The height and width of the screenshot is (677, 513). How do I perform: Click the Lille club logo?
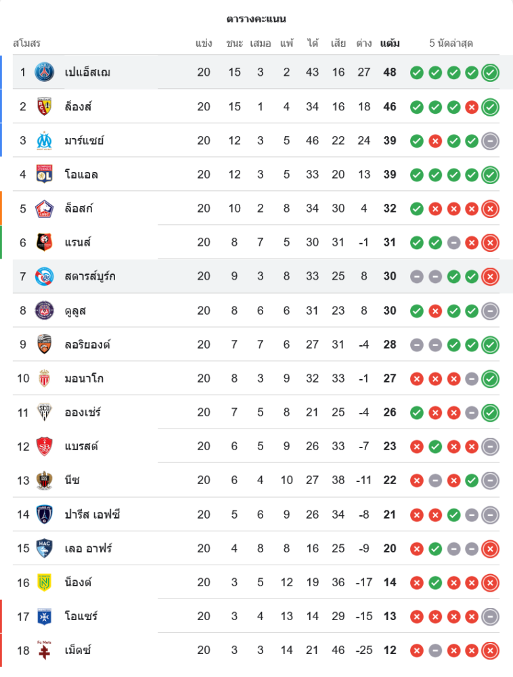tap(45, 209)
